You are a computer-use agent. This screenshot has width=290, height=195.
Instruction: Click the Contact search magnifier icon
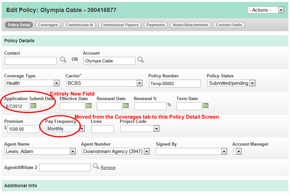[x=63, y=60]
